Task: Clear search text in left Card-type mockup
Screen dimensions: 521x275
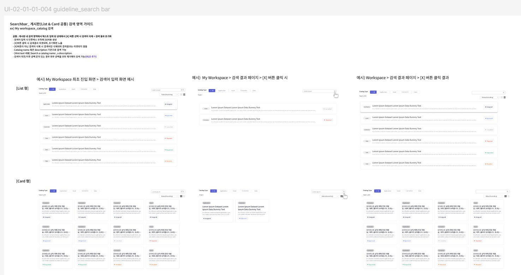Action: 182,192
